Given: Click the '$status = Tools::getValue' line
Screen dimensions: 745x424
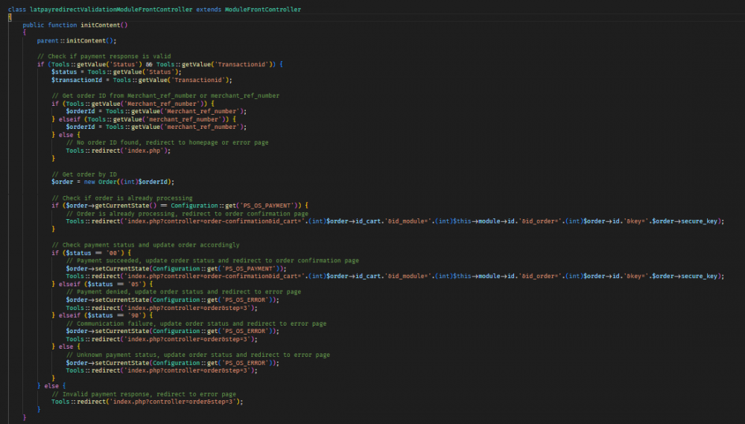Looking at the screenshot, I should 116,72.
